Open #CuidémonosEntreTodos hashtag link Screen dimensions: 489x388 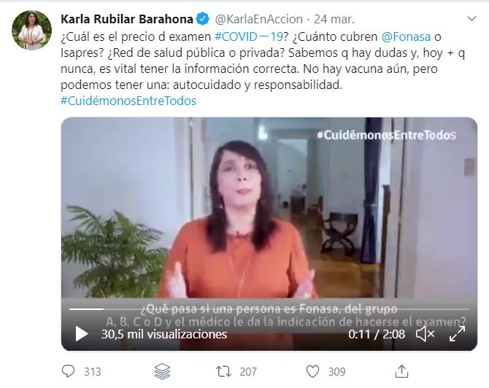point(128,101)
